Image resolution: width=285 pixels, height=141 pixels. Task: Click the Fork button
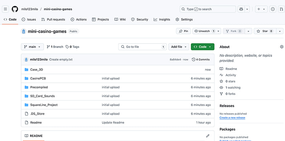[x=234, y=31]
